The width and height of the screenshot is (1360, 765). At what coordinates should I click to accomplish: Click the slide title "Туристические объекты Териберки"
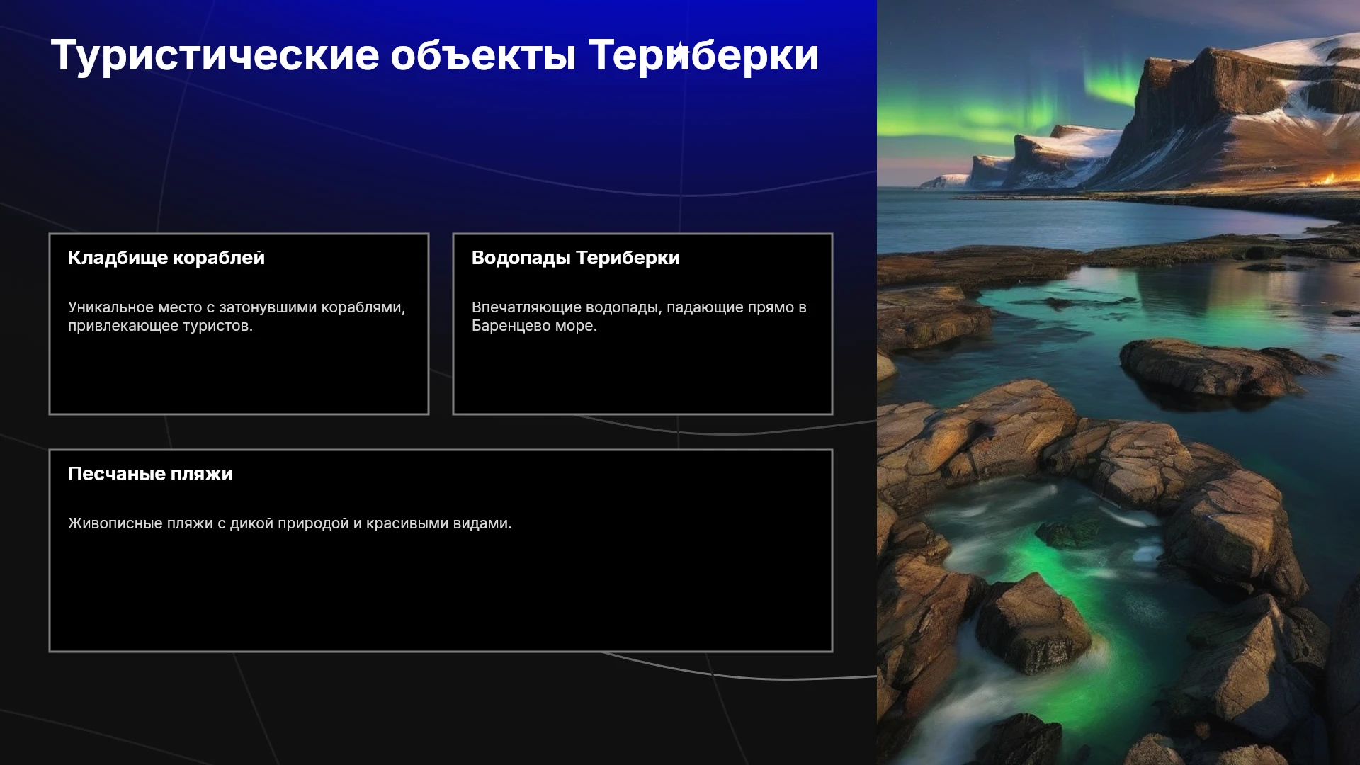(435, 55)
